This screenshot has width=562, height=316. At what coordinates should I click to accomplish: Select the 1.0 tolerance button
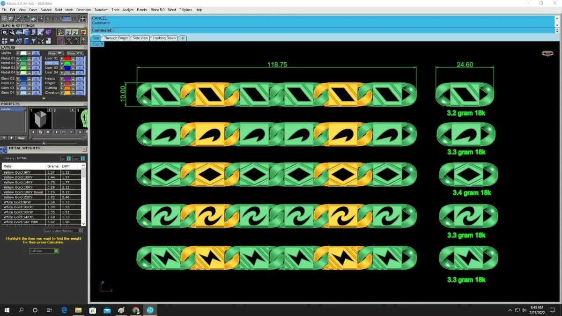pyautogui.click(x=75, y=19)
